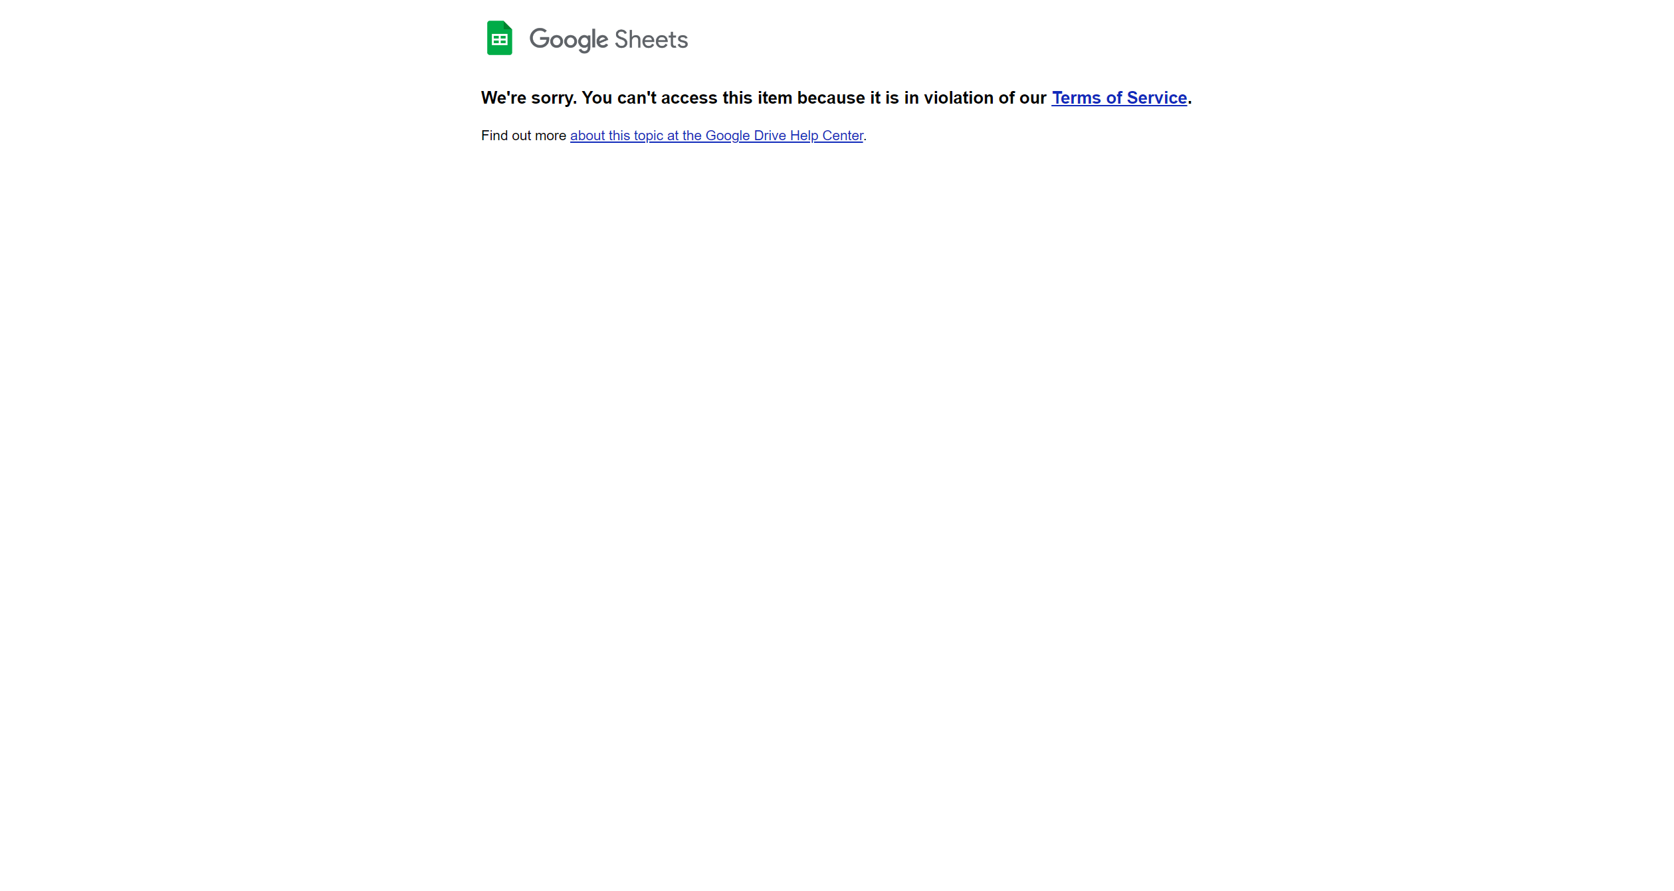
Task: Click the "Find out more" text
Action: click(x=524, y=136)
